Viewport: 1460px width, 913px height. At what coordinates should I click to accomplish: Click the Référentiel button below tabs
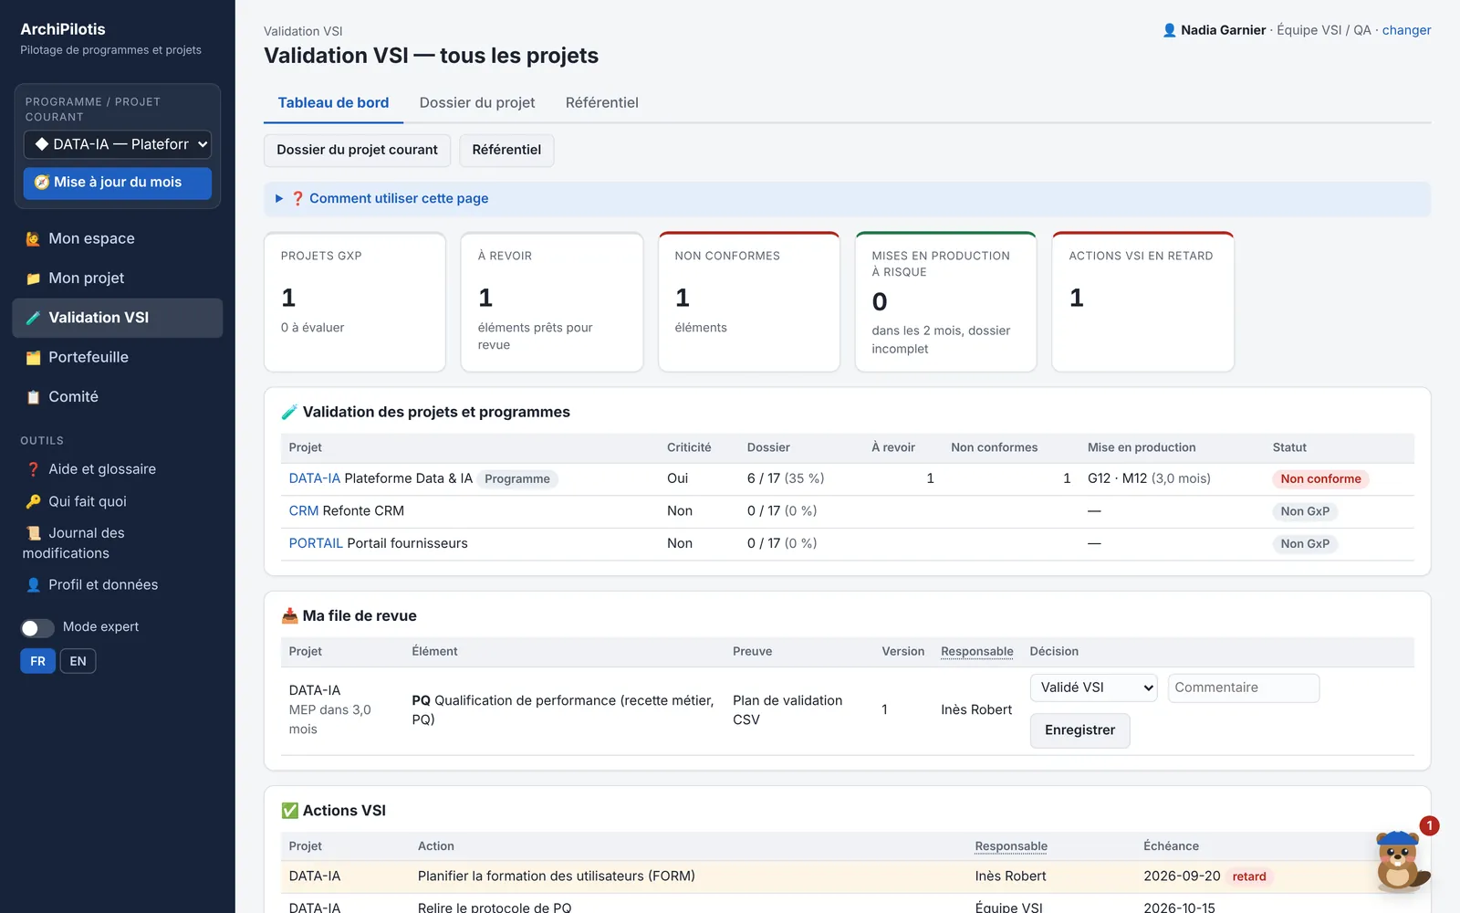pyautogui.click(x=506, y=150)
